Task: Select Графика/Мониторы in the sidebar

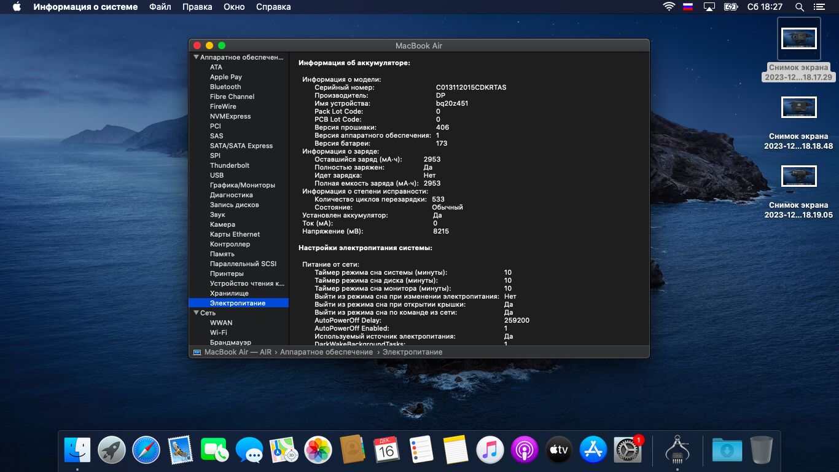Action: (242, 185)
